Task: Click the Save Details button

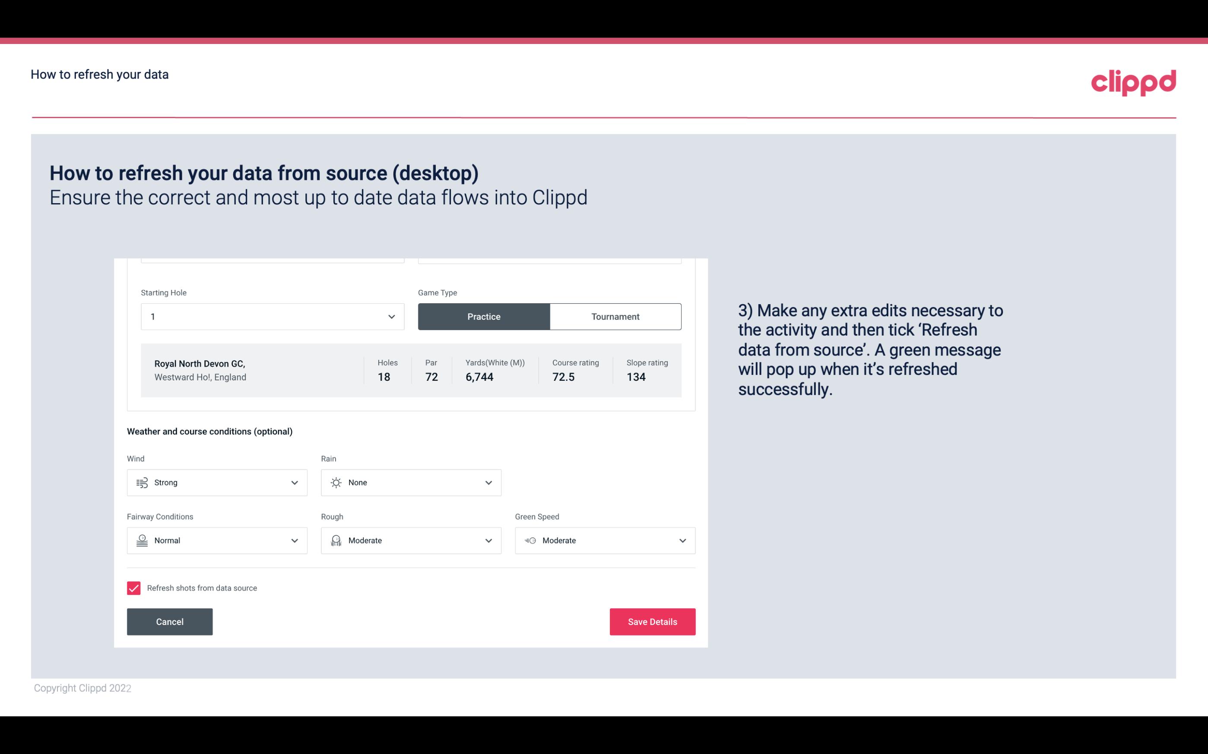Action: pyautogui.click(x=652, y=621)
